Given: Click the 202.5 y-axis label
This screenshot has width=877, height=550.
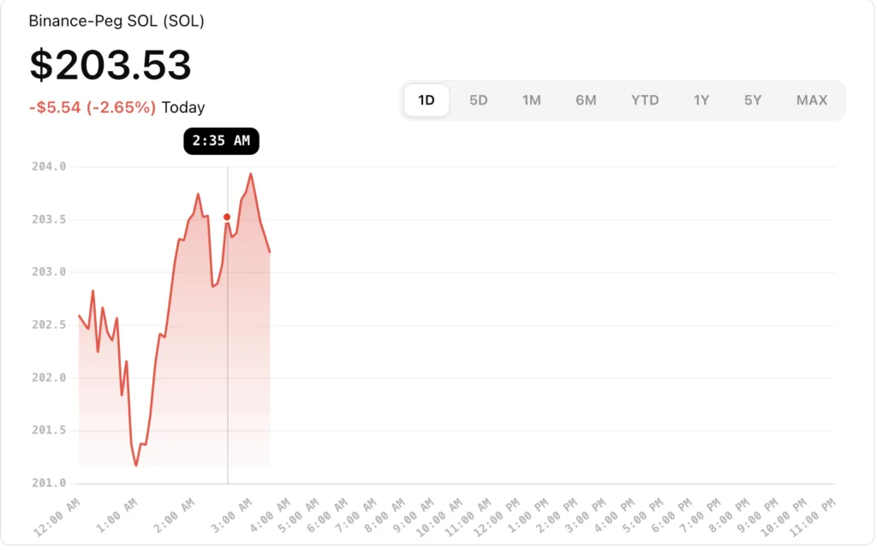Looking at the screenshot, I should [x=49, y=325].
